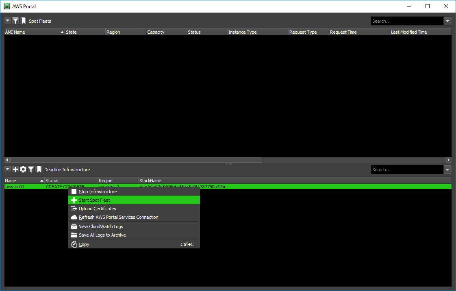Screen dimensions: 456x291
Task: Click the Spot Fleets scrollbar right arrow
Action: pyautogui.click(x=449, y=160)
